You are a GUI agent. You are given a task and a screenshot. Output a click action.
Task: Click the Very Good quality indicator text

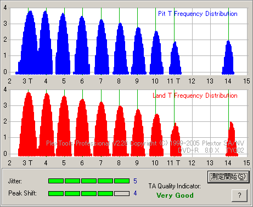(175, 195)
